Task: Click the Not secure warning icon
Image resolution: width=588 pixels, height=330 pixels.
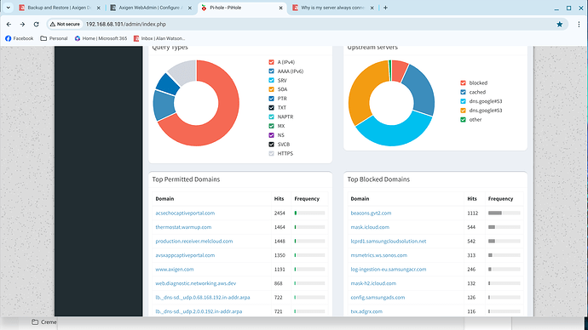Action: click(x=53, y=24)
